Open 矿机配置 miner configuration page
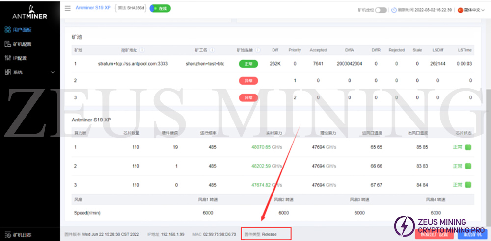Image resolution: width=491 pixels, height=241 pixels. coord(22,44)
